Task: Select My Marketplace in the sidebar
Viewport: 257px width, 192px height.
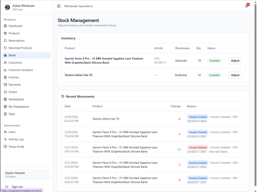Action: coord(26,107)
